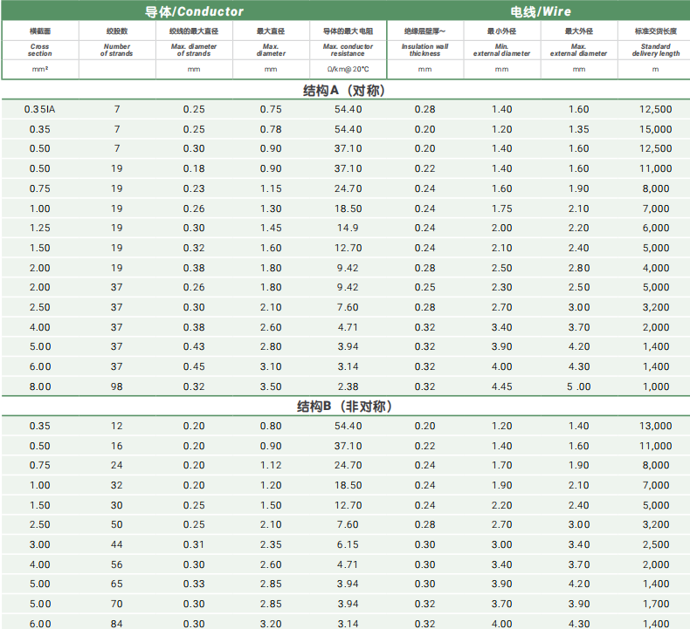Click the Standard delivery length column header

[655, 50]
